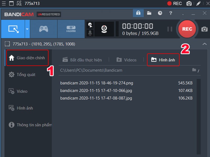
Task: Switch to Bắt đầu thực hiện tab
Action: tap(82, 60)
